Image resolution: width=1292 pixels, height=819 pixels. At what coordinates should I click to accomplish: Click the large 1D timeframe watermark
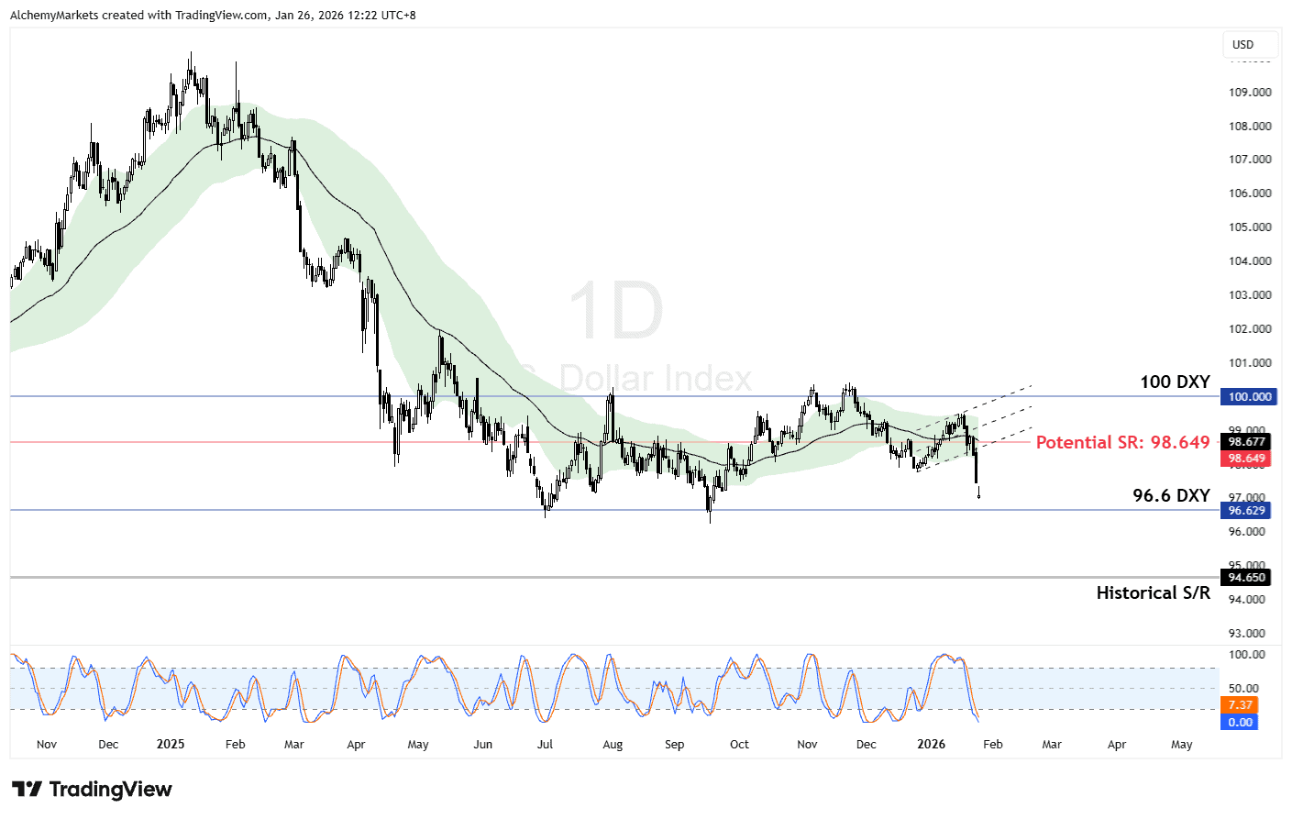click(615, 312)
